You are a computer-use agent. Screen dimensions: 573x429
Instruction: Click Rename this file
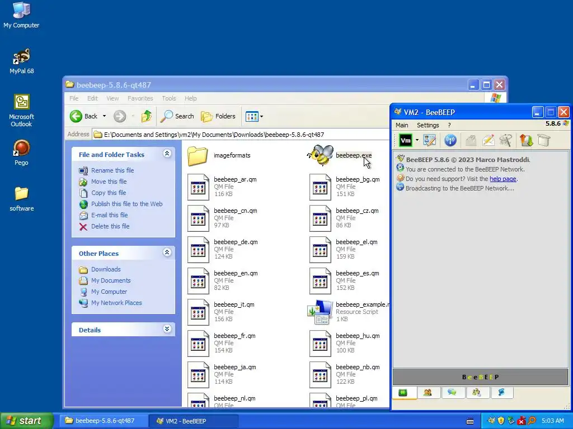(x=112, y=170)
